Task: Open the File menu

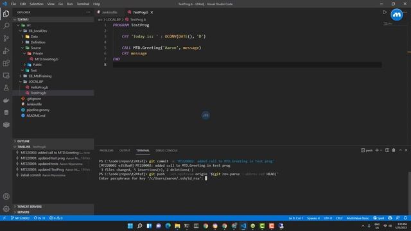Action: [13, 4]
